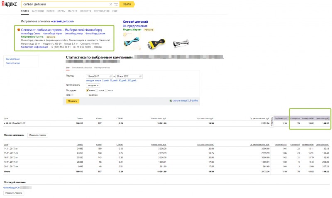Open the Картинки search tab
The width and height of the screenshot is (332, 198).
(38, 11)
